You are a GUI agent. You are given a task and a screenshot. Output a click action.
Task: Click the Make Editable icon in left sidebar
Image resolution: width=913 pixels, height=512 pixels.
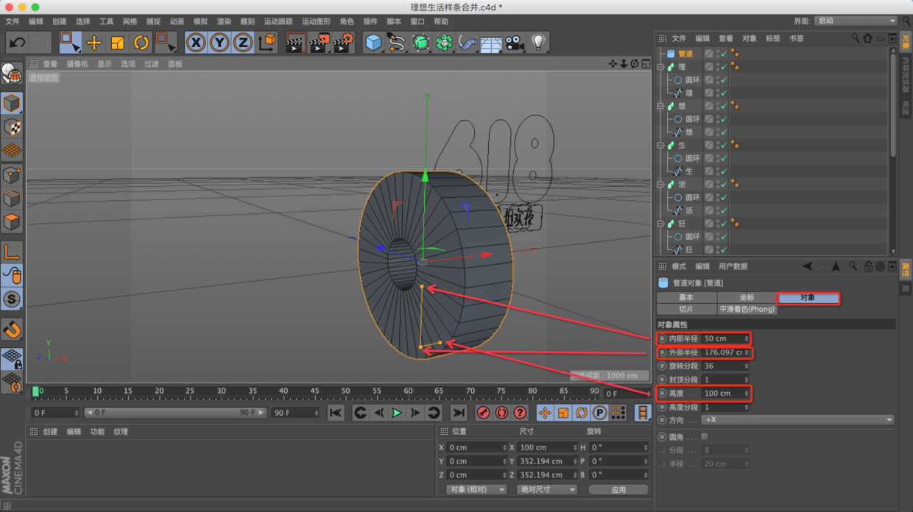[x=12, y=73]
